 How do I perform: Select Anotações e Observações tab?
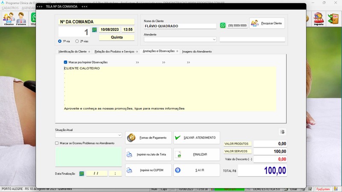tap(160, 51)
